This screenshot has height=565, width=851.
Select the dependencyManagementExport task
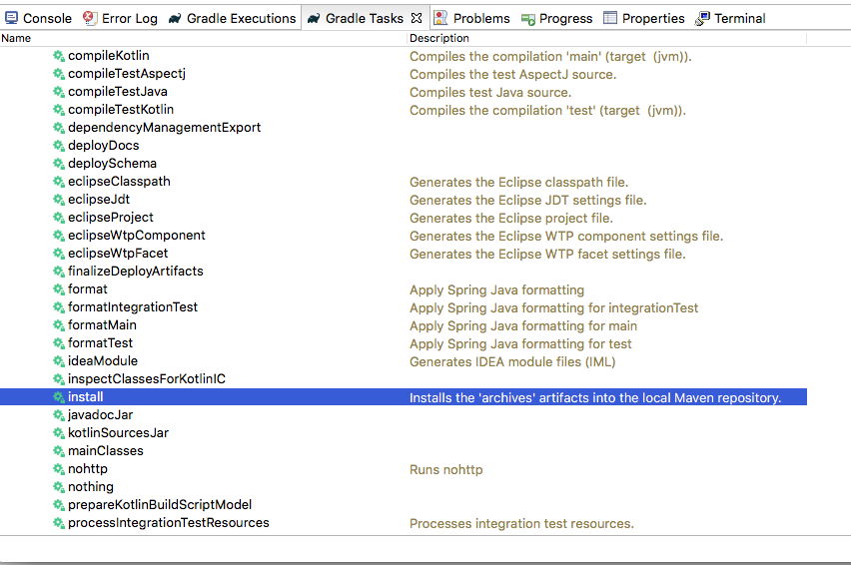(164, 128)
